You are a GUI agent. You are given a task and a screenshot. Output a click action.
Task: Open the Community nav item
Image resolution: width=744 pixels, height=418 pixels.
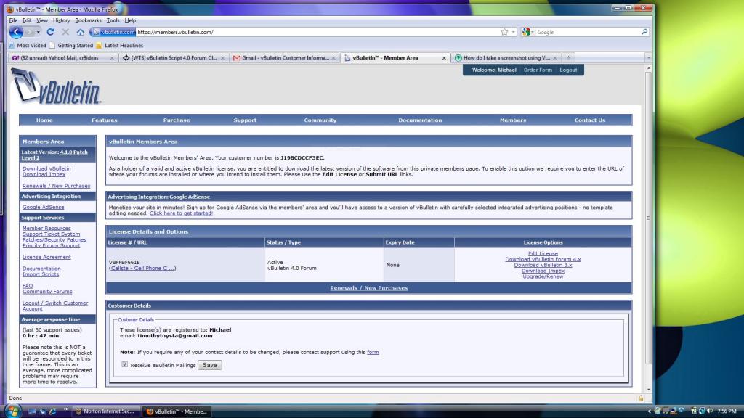[x=320, y=120]
